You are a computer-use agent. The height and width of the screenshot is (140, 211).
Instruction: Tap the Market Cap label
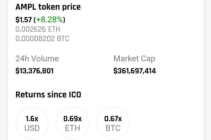tap(134, 59)
